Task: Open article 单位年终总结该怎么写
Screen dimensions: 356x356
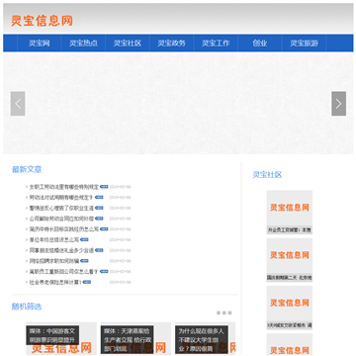Action: click(54, 239)
